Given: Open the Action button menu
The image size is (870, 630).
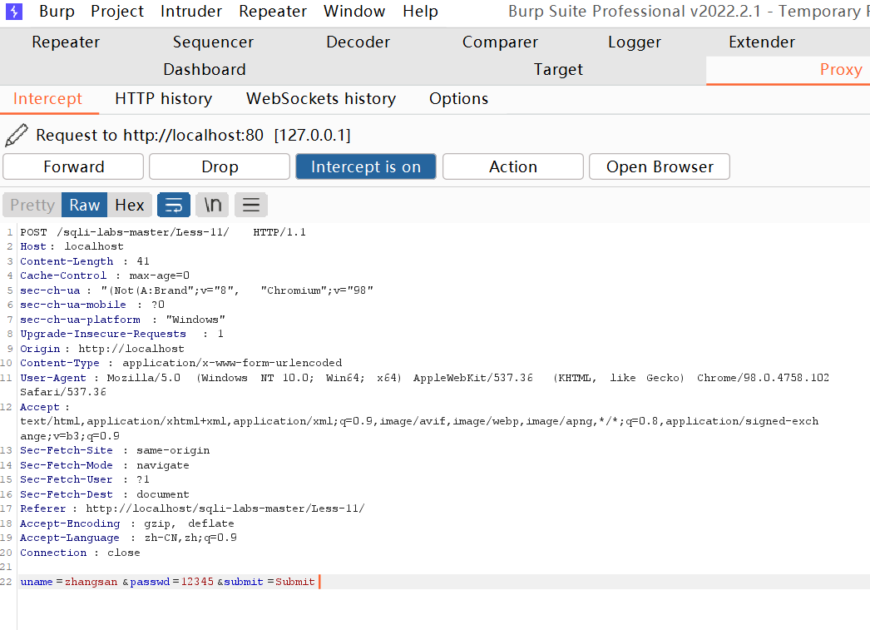Looking at the screenshot, I should click(512, 166).
